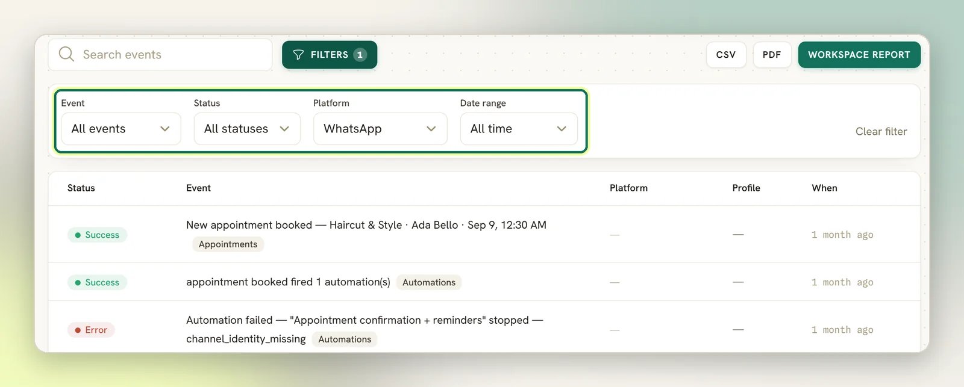Viewport: 964px width, 387px height.
Task: Click the chevron in the All statuses dropdown
Action: [x=284, y=129]
